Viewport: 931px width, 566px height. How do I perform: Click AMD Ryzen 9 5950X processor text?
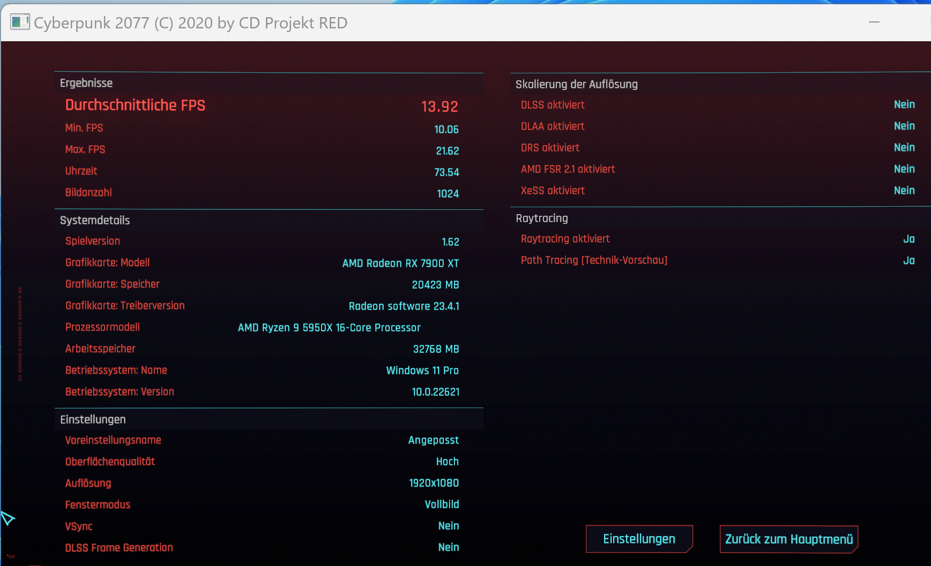[x=329, y=328]
